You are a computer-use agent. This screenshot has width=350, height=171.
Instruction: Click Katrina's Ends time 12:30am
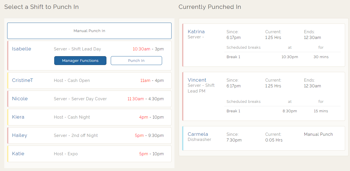312,37
